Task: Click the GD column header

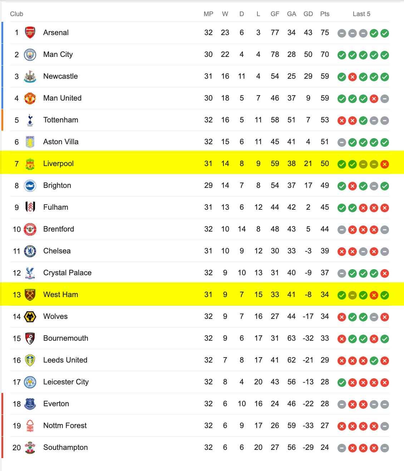Action: pos(308,14)
